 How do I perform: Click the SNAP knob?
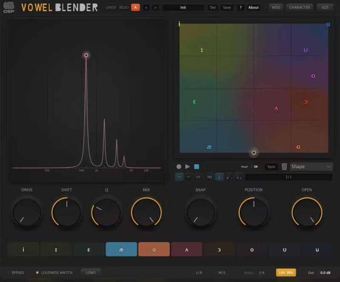[x=201, y=213]
